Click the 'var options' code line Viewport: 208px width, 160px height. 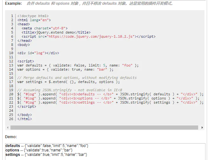[65, 69]
